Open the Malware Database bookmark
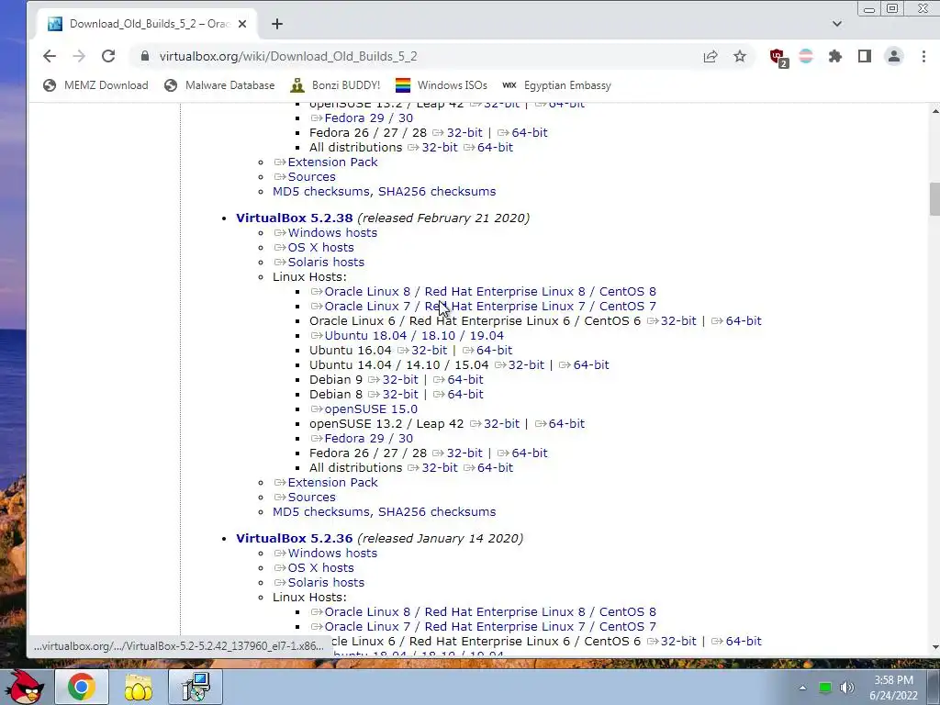This screenshot has height=705, width=940. (219, 85)
